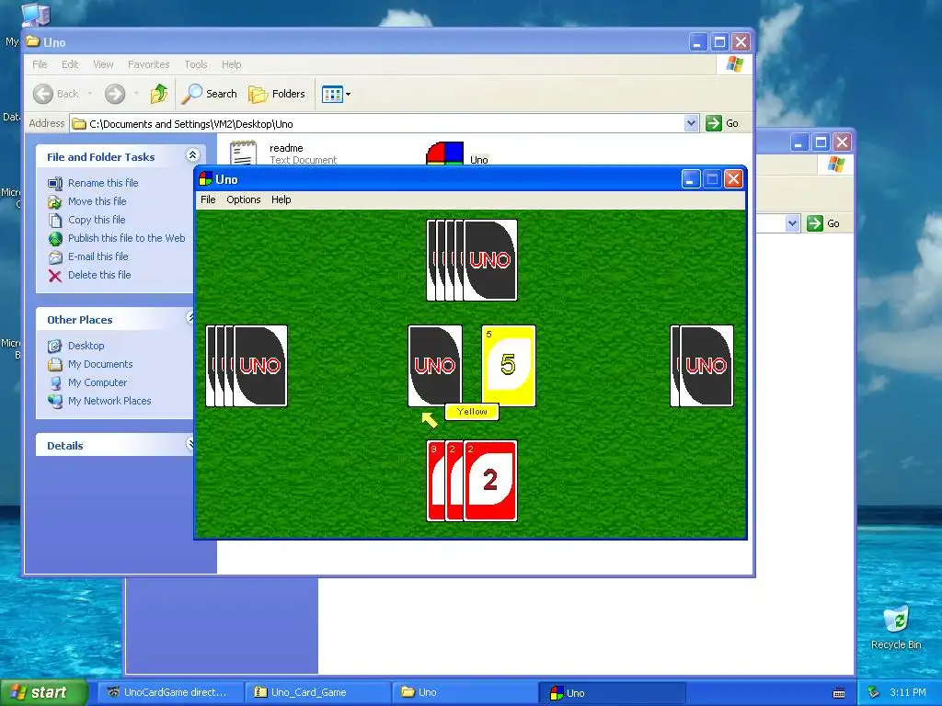This screenshot has width=942, height=706.
Task: Switch to UnoCardGame direct... taskbar item
Action: coord(169,692)
